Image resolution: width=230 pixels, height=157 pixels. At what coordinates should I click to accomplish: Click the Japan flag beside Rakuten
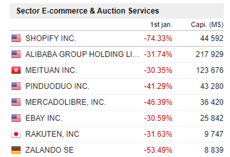click(x=16, y=134)
